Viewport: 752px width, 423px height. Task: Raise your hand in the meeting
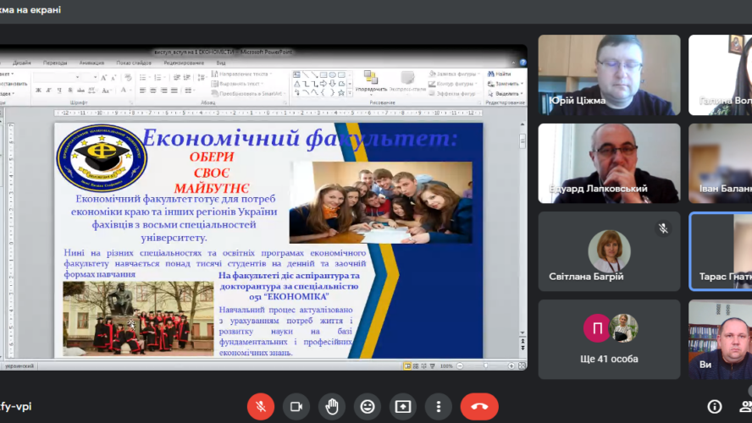(x=332, y=406)
